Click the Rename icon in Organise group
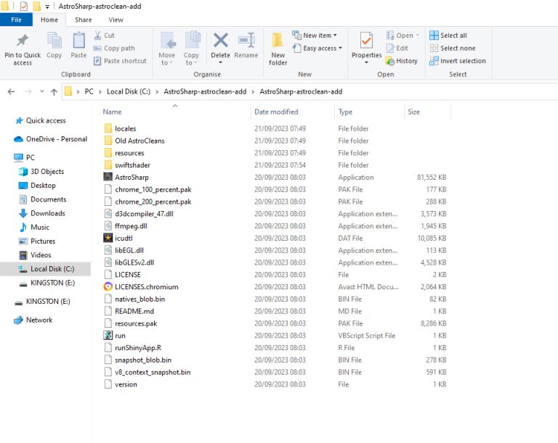 (246, 42)
